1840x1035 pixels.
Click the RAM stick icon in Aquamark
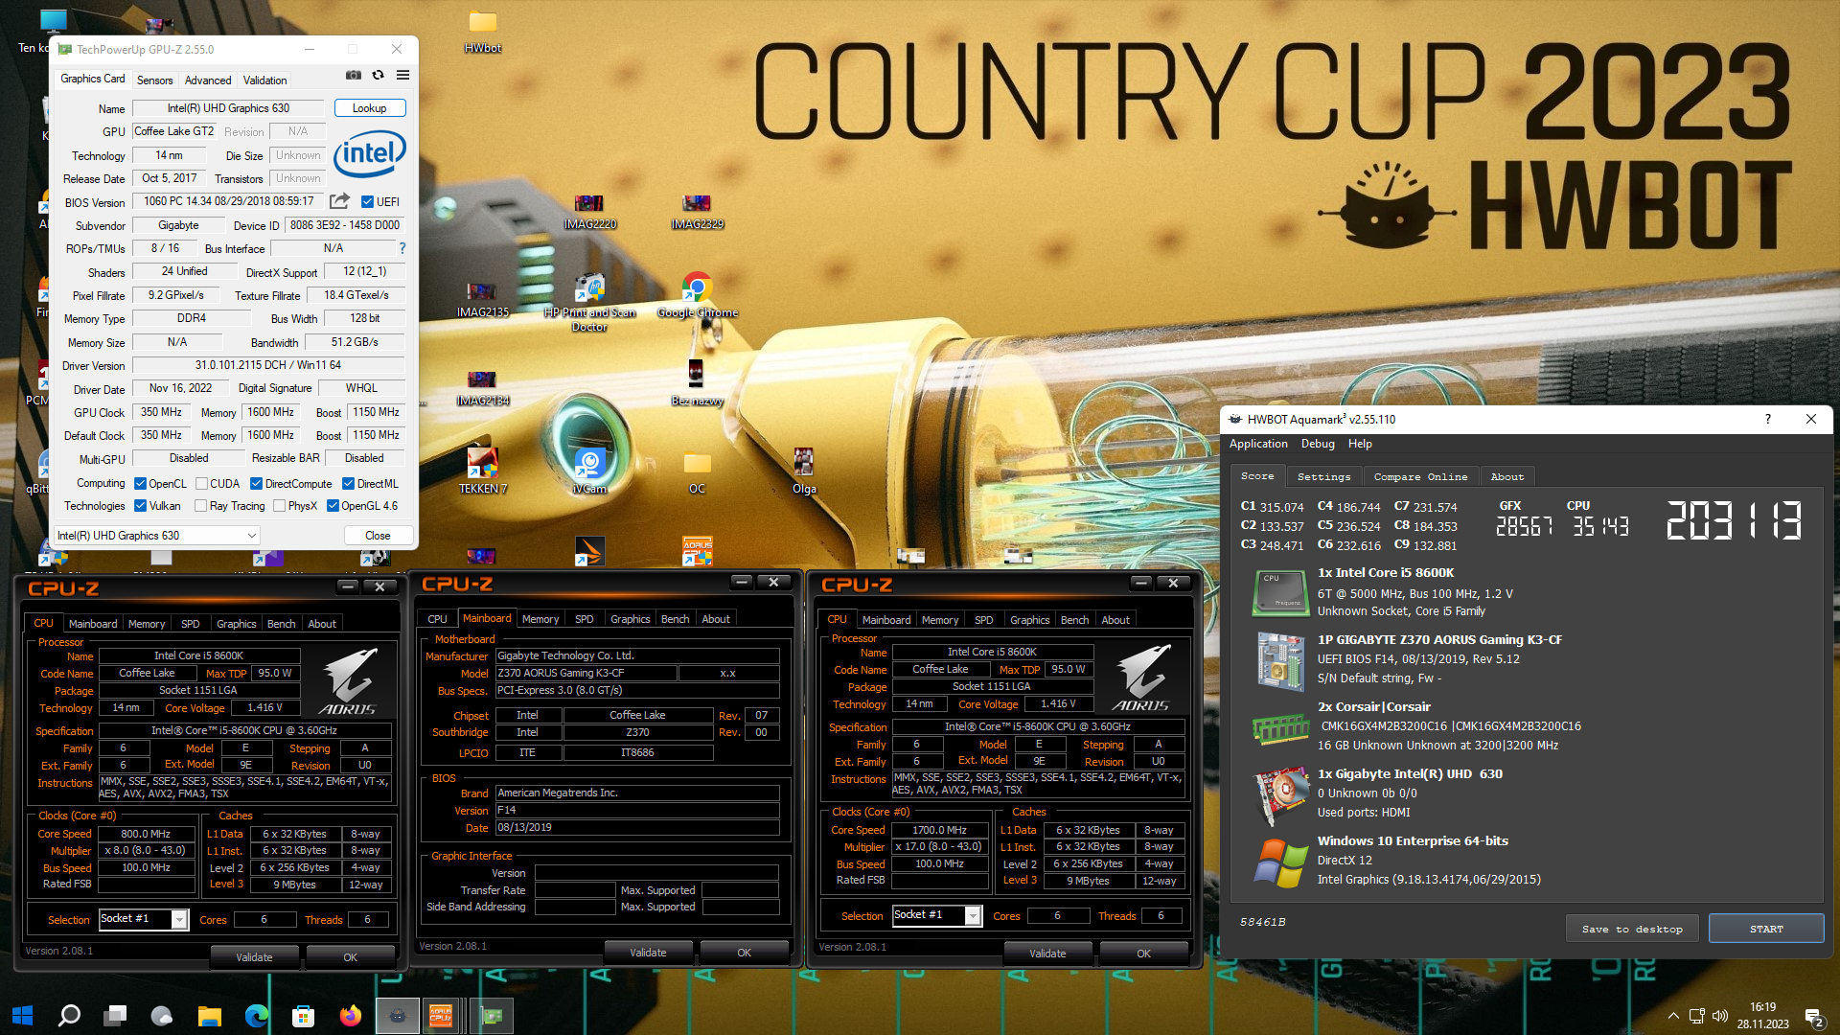[x=1280, y=729]
